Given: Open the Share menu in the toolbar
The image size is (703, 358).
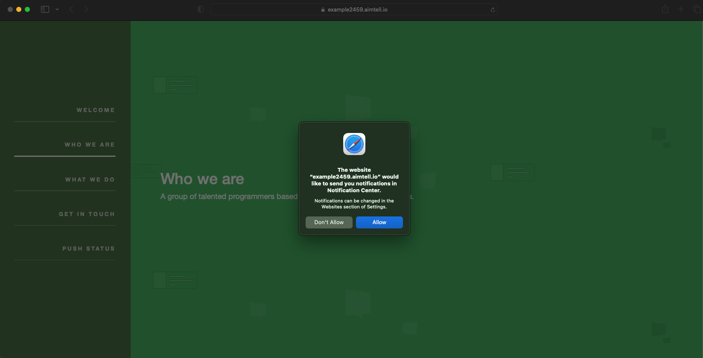Looking at the screenshot, I should tap(665, 9).
